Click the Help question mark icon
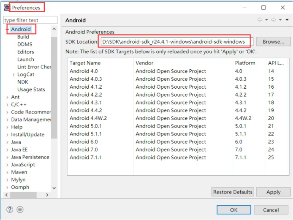This screenshot has width=293, height=220. click(x=10, y=209)
